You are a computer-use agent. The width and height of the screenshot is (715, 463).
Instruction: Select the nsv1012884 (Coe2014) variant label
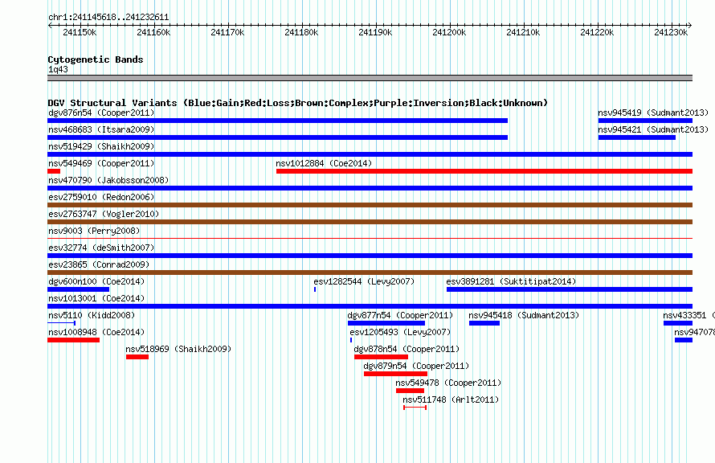(x=324, y=163)
